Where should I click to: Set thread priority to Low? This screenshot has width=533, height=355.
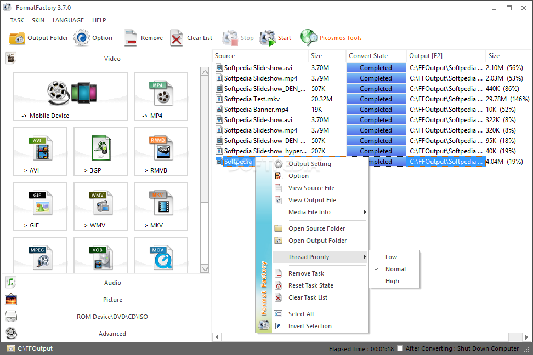[394, 257]
